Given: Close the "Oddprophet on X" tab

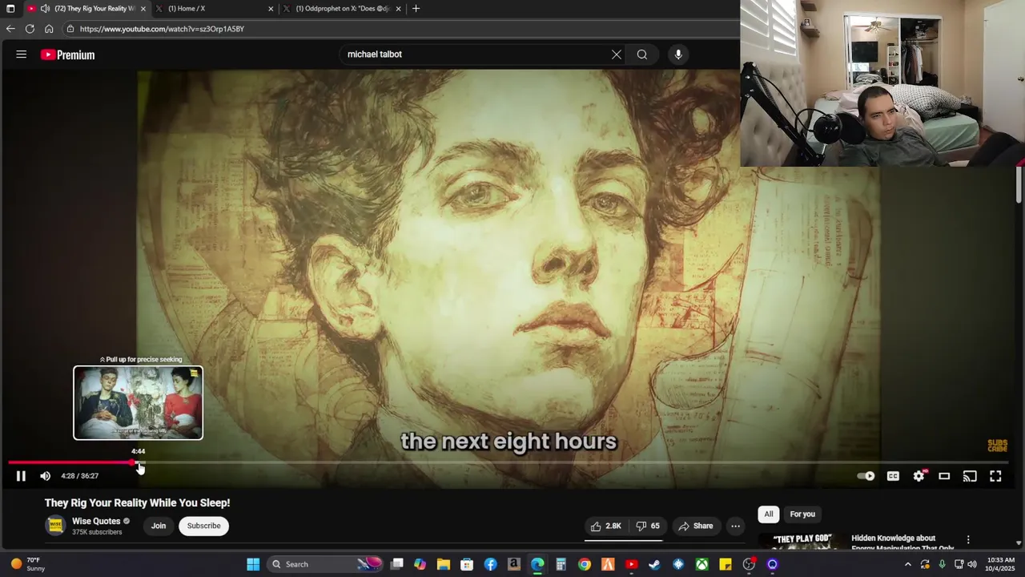Looking at the screenshot, I should tap(398, 9).
